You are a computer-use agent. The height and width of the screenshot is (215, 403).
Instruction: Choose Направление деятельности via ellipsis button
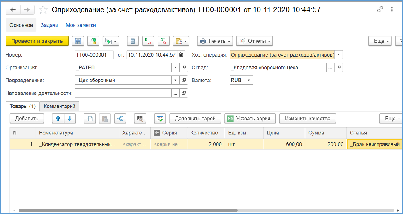pyautogui.click(x=176, y=93)
